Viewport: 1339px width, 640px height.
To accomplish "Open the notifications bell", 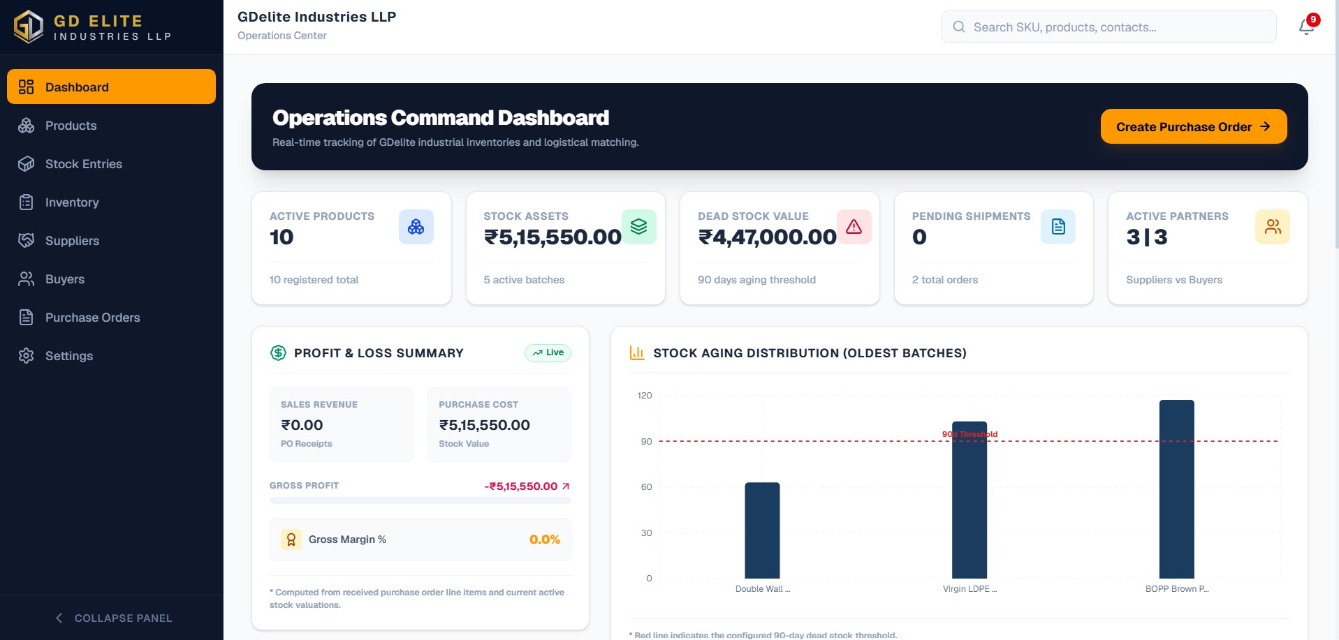I will tap(1306, 27).
